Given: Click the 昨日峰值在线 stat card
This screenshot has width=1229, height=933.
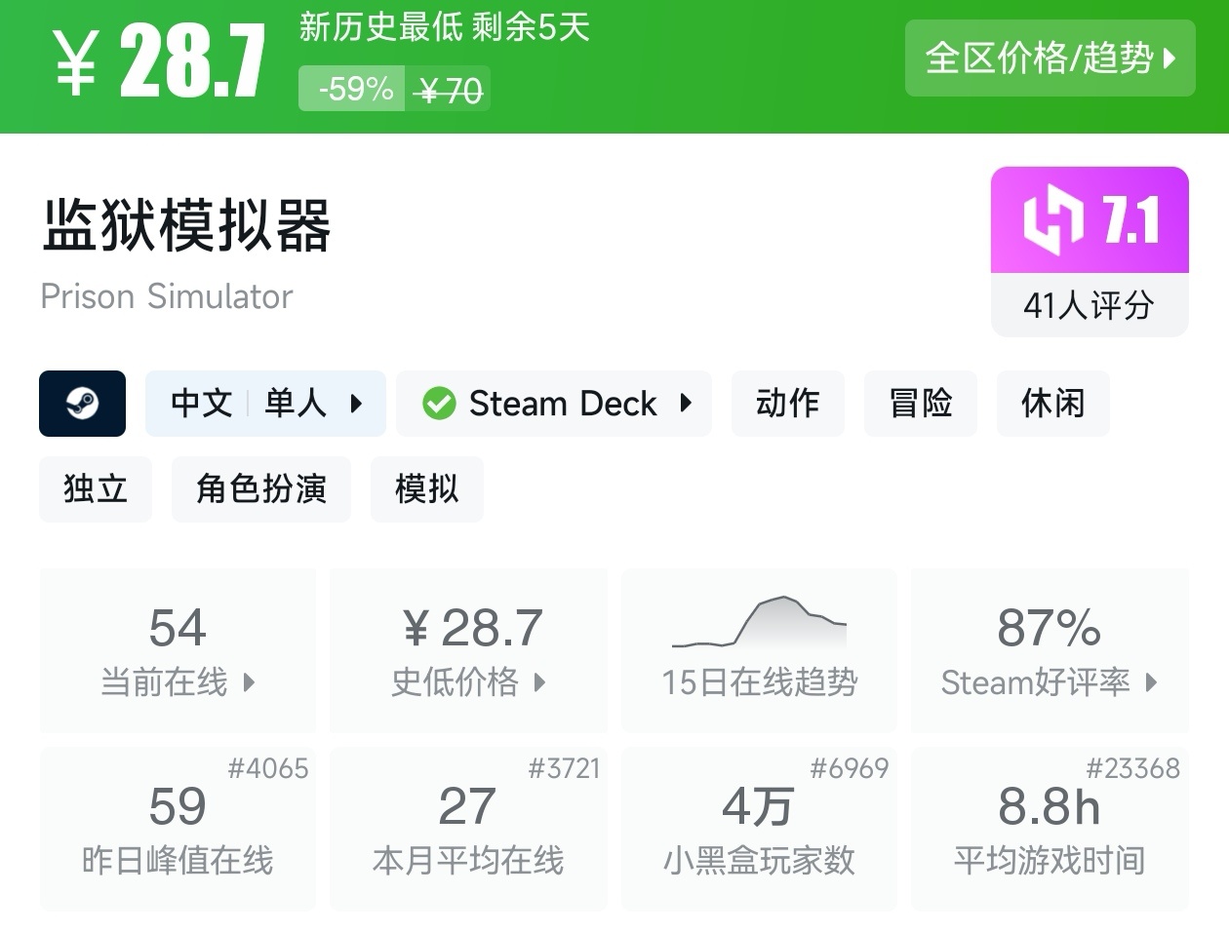Looking at the screenshot, I should click(178, 829).
